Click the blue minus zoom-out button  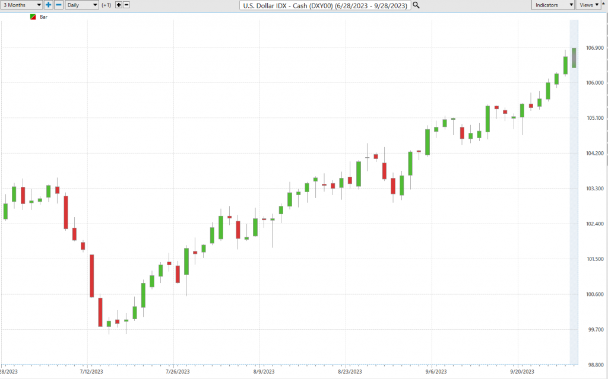point(59,5)
